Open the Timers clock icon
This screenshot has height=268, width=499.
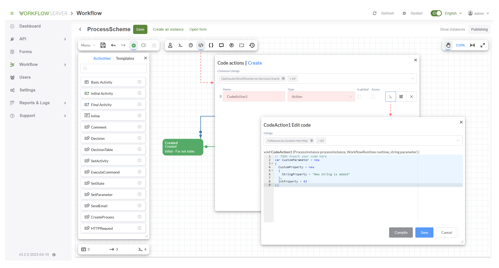191,45
